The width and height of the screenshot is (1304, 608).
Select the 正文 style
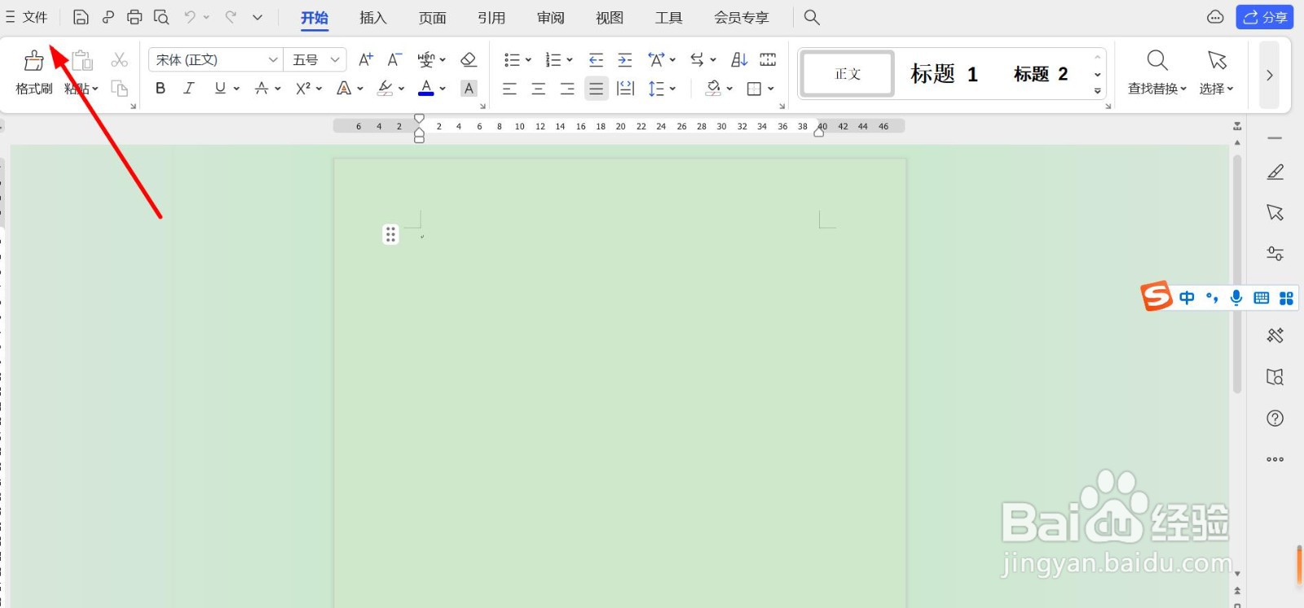click(x=848, y=74)
